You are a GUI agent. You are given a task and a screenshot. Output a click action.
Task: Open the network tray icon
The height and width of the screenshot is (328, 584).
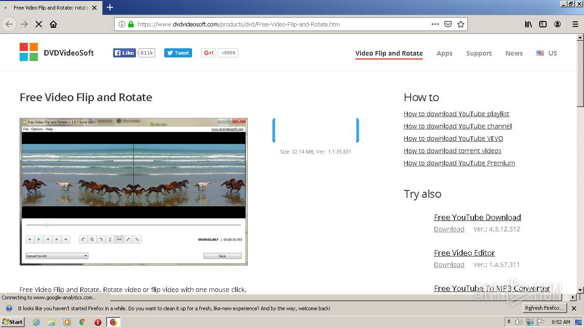click(x=530, y=322)
